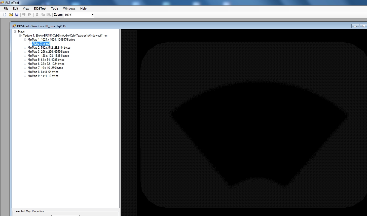Select MipMap 5: 64 x 64 entry
Image resolution: width=367 pixels, height=216 pixels.
pyautogui.click(x=46, y=60)
